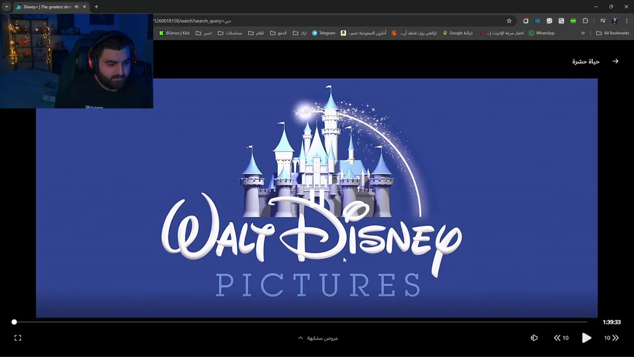Open the All Bookmarks folder

[613, 33]
